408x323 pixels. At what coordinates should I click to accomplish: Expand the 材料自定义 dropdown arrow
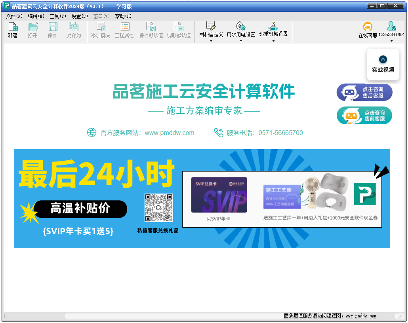211,41
